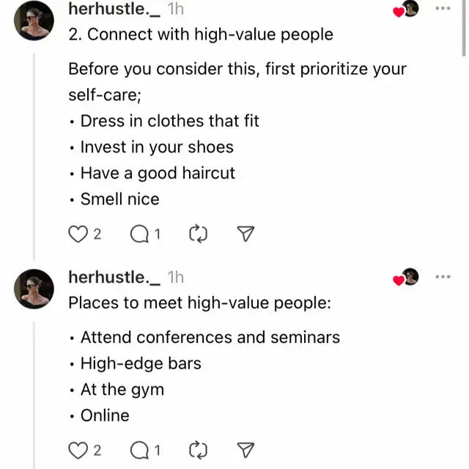
Task: Like the 'Connect with high-value people' post
Action: [78, 234]
